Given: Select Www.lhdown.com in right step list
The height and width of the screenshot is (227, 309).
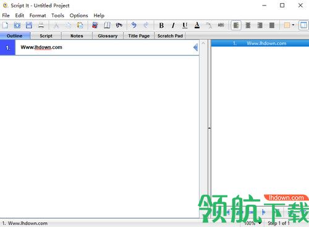Looking at the screenshot, I should (260, 43).
